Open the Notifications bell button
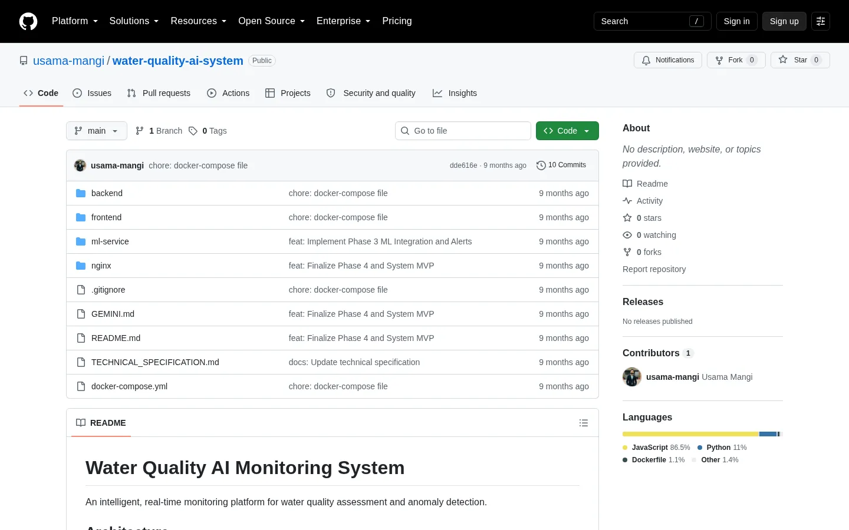Viewport: 849px width, 530px height. tap(668, 60)
